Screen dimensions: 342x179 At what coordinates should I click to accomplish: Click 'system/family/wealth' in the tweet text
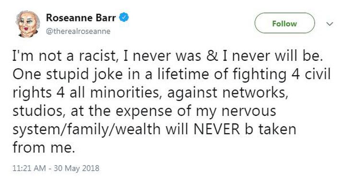pos(87,130)
